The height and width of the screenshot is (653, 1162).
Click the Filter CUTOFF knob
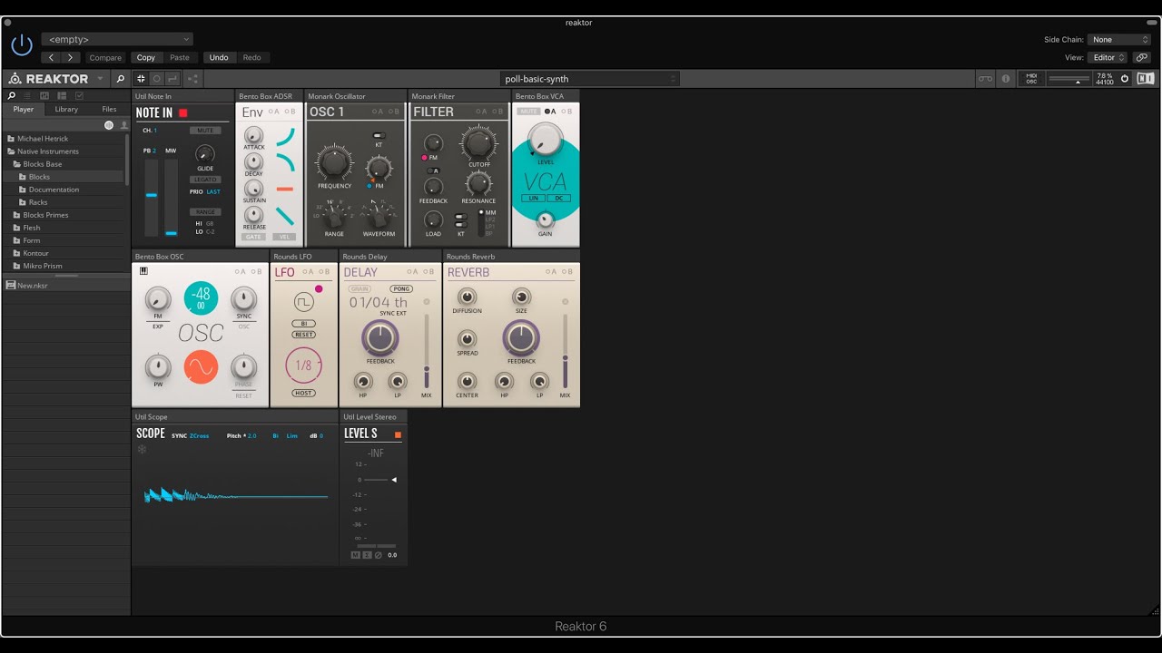(x=478, y=143)
